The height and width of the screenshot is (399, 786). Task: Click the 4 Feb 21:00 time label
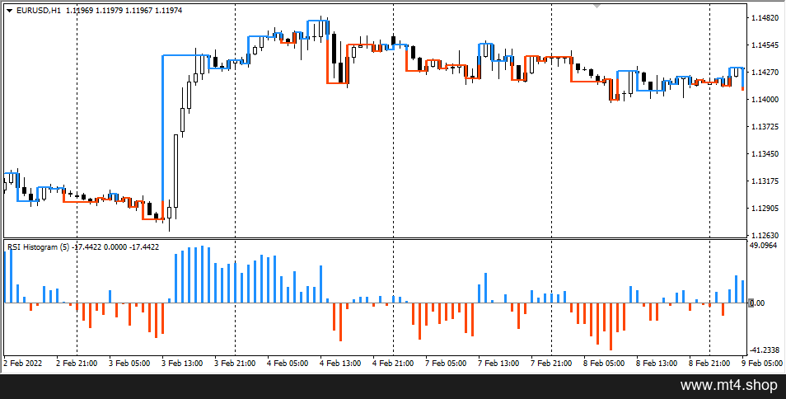[x=393, y=364]
